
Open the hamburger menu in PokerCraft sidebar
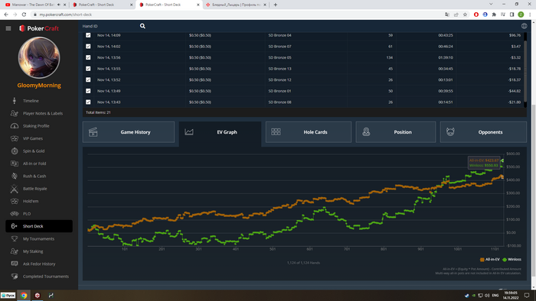click(8, 28)
